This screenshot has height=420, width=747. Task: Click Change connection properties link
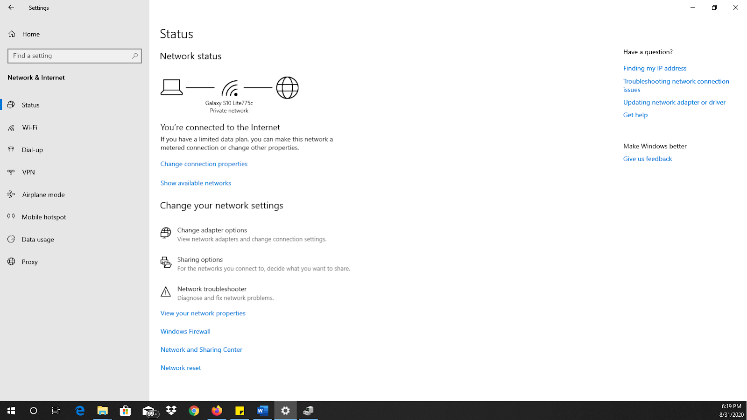coord(204,164)
